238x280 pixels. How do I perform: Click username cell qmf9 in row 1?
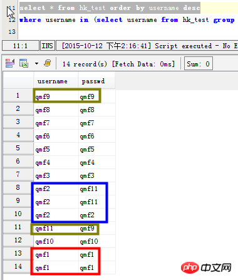coord(56,96)
